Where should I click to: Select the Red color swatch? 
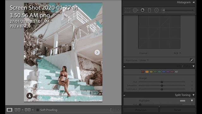tap(143, 72)
